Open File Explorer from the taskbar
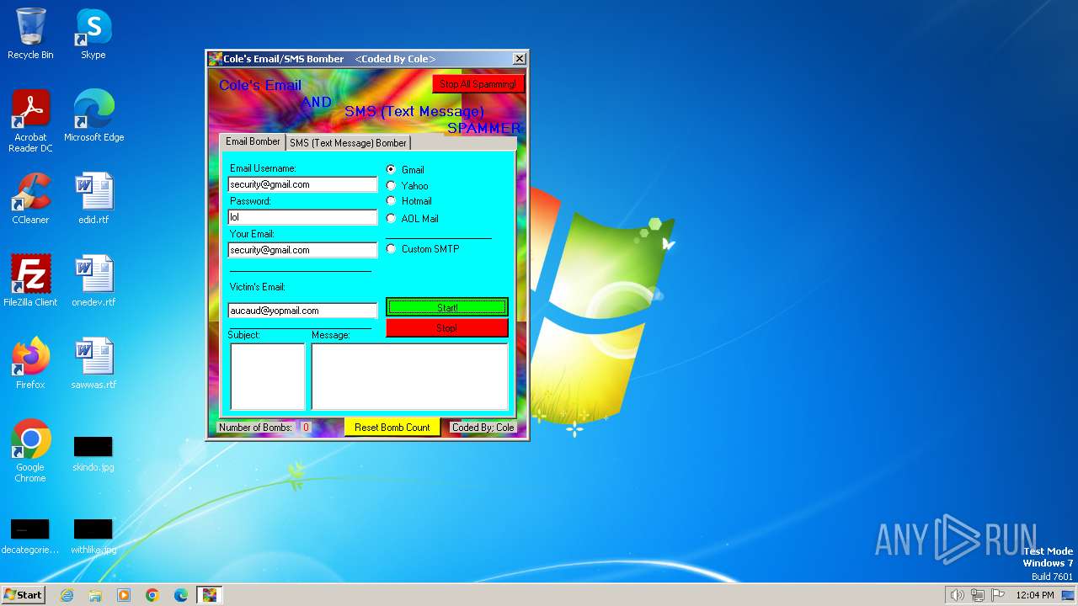 click(95, 595)
